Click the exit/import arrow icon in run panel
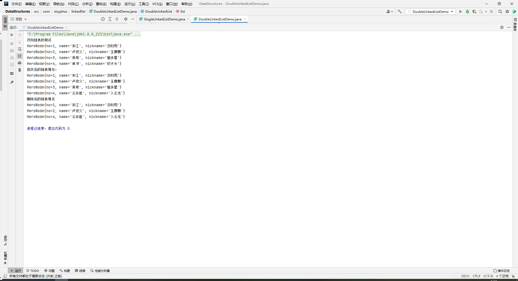This screenshot has width=518, height=281. click(12, 65)
